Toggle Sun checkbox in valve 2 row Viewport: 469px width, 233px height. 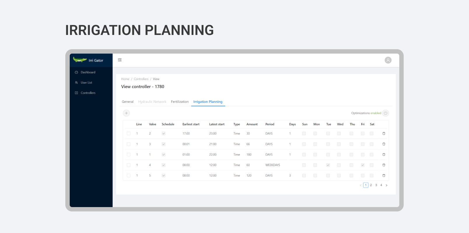point(304,133)
